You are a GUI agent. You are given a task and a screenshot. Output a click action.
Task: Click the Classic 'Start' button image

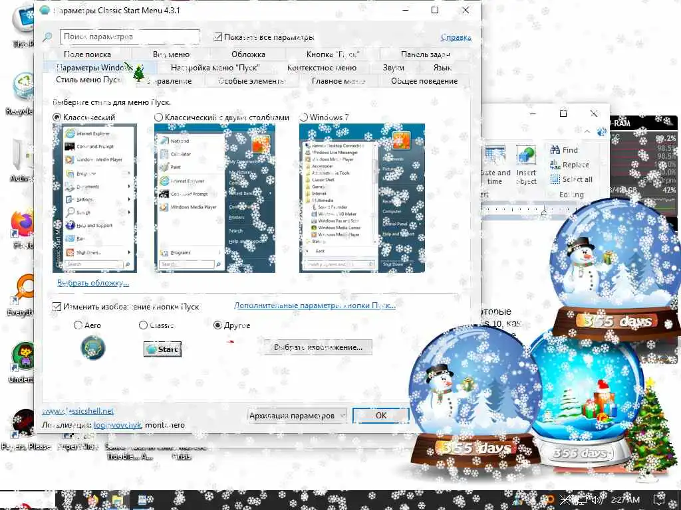pyautogui.click(x=162, y=349)
